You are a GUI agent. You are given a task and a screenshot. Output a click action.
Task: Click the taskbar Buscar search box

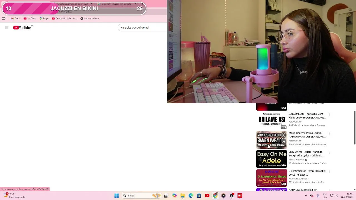click(142, 196)
